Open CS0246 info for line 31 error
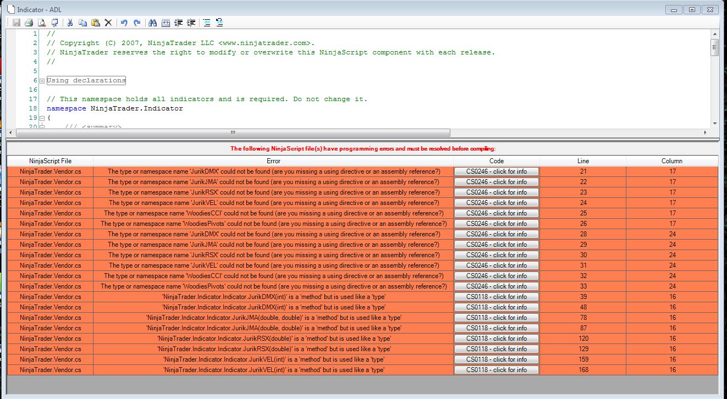Viewport: 727px width, 399px height. click(x=497, y=265)
